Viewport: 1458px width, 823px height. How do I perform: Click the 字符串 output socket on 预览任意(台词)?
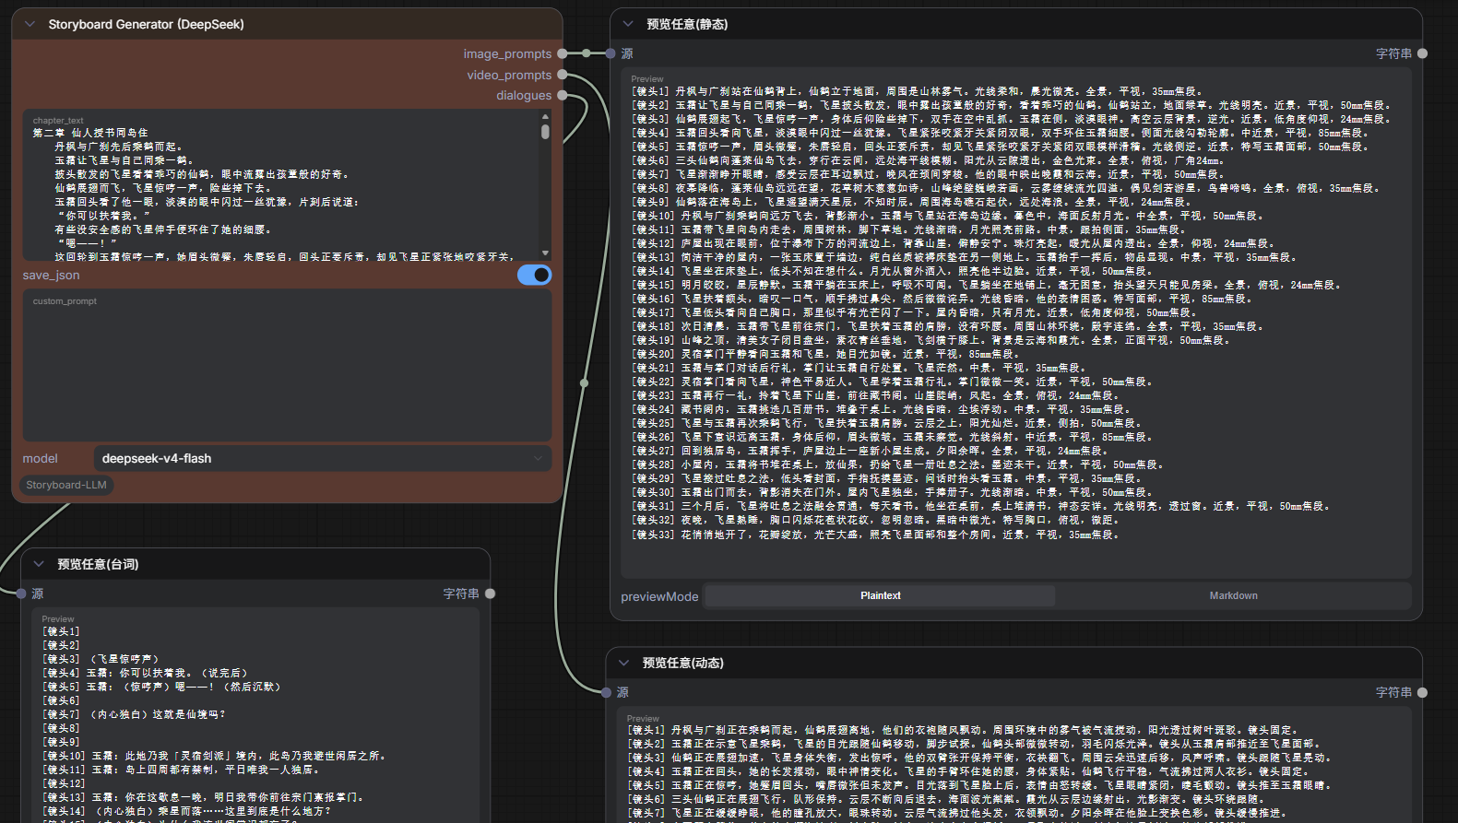(491, 594)
